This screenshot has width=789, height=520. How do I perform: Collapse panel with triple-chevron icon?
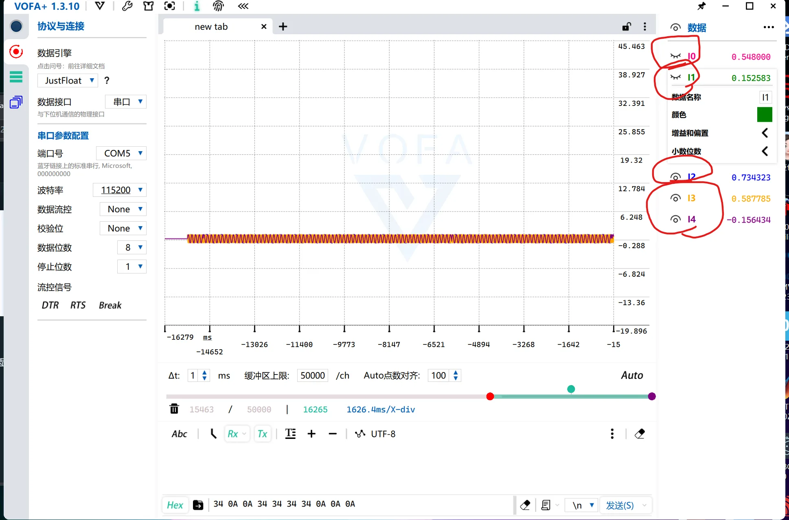tap(243, 6)
